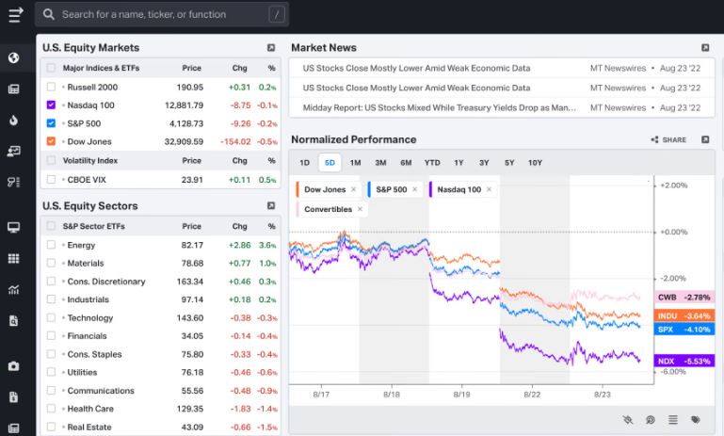Click the orange Dow Jones legend color bar
The width and height of the screenshot is (724, 436).
tap(298, 189)
